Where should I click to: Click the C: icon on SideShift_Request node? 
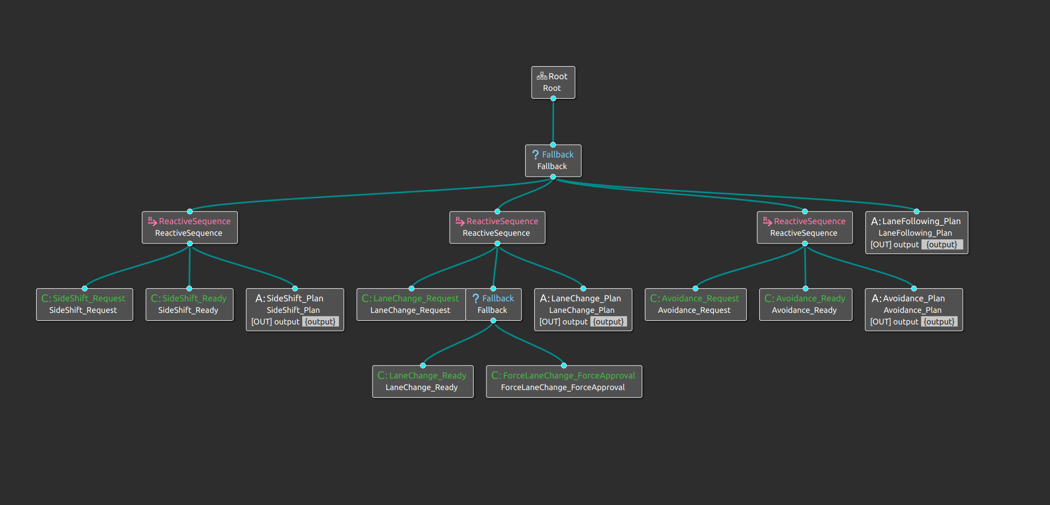45,298
